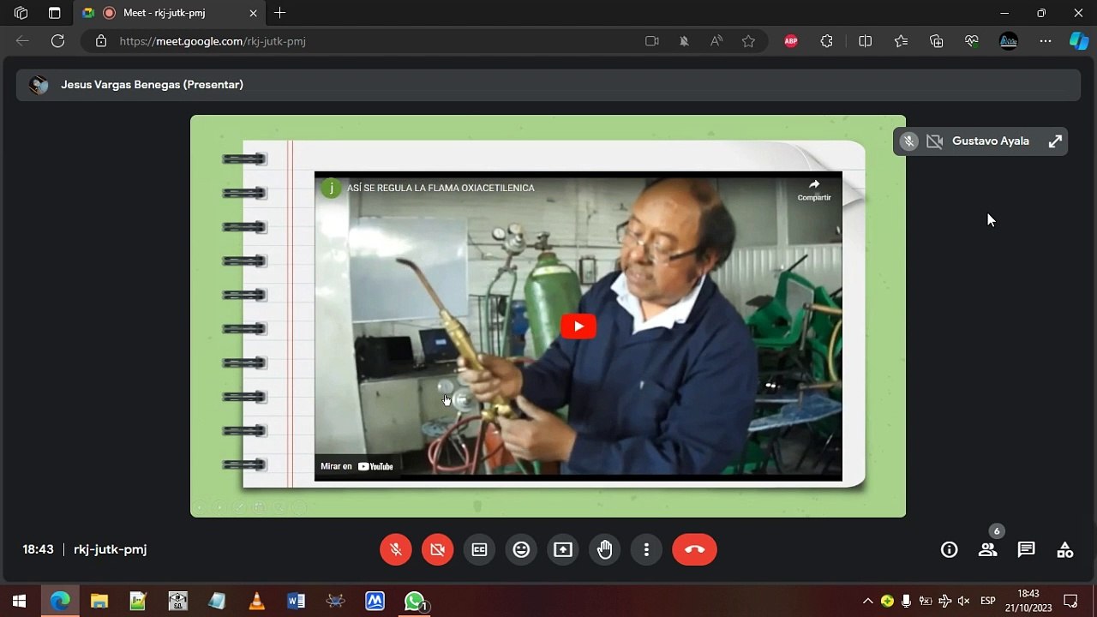Screen dimensions: 1097x617
Task: Click the microphone icon in system tray
Action: pyautogui.click(x=906, y=601)
